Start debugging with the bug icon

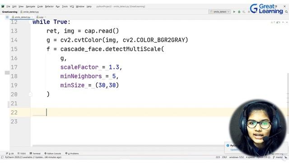[239, 12]
